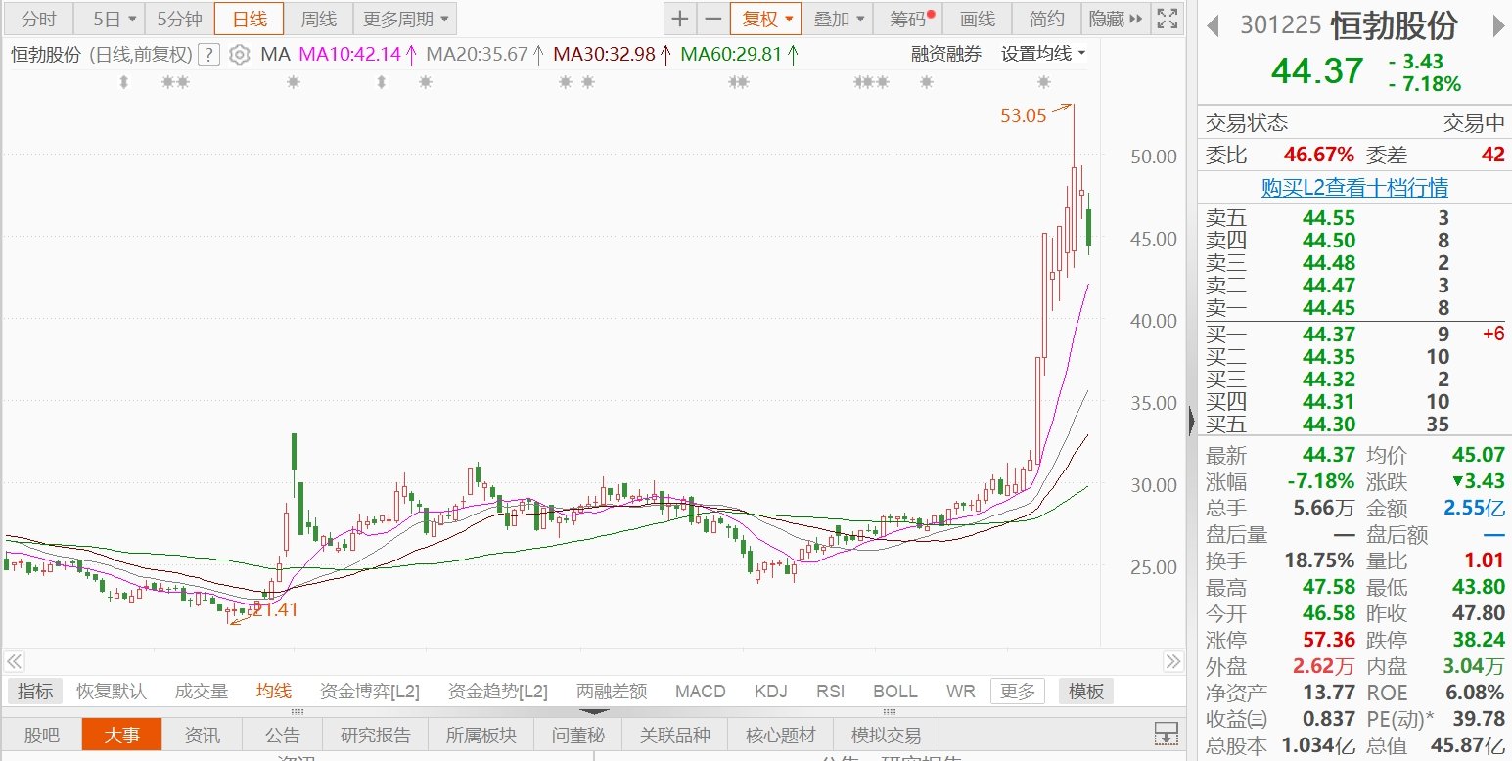Expand 更多 indicators list

pos(1017,692)
